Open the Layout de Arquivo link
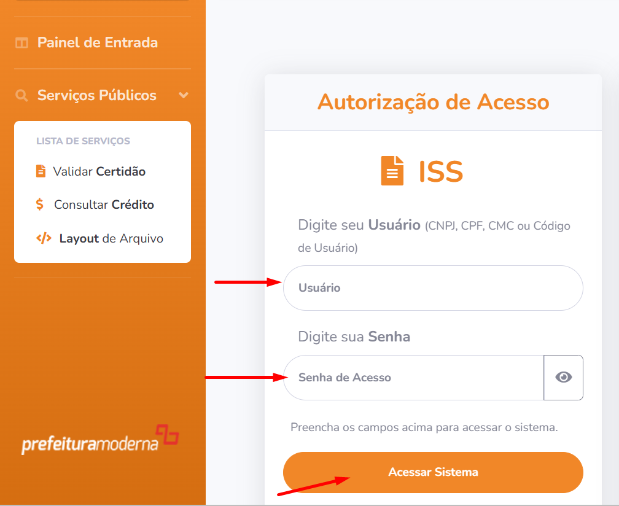 (111, 238)
